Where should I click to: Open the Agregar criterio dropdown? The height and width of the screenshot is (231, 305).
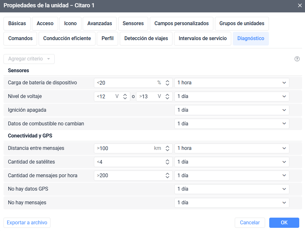click(29, 59)
